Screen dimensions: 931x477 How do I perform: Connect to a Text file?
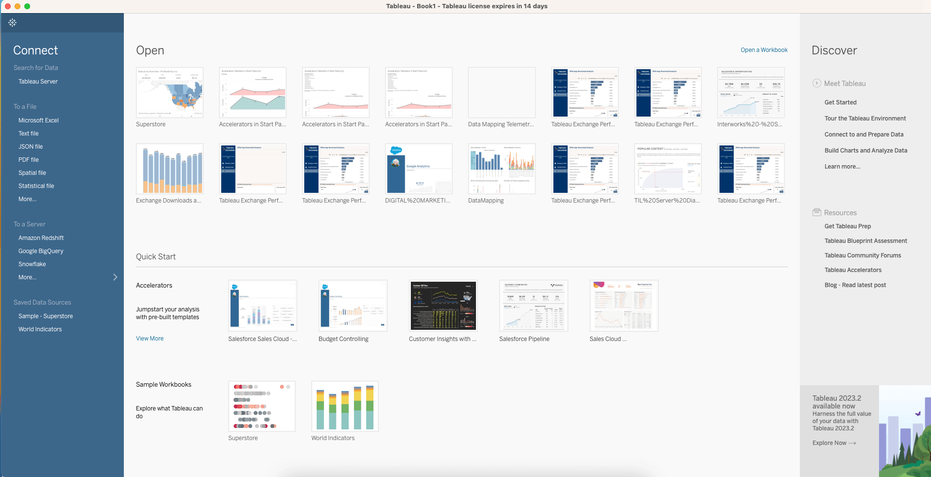28,133
